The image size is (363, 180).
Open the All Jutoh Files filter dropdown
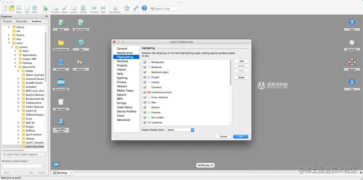24,154
